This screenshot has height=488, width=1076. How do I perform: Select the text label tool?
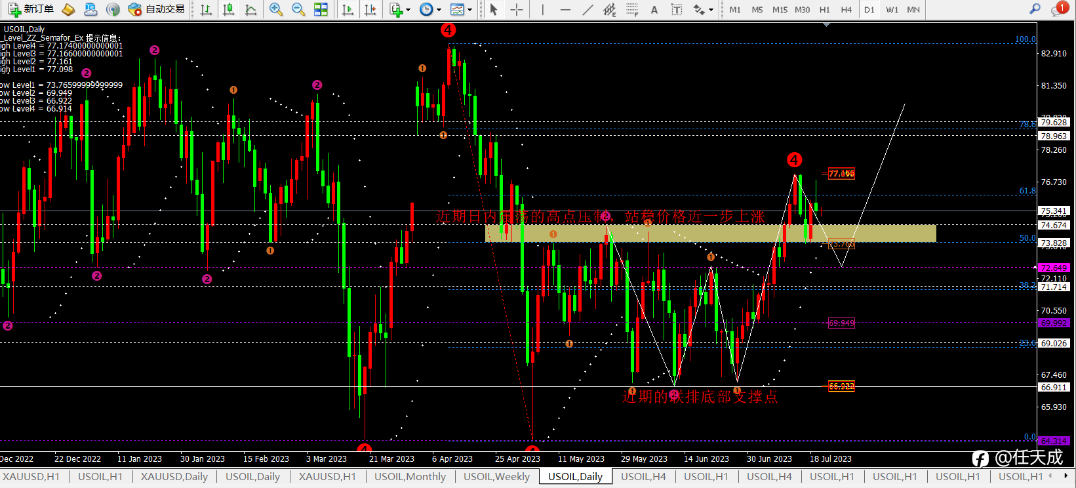click(677, 9)
